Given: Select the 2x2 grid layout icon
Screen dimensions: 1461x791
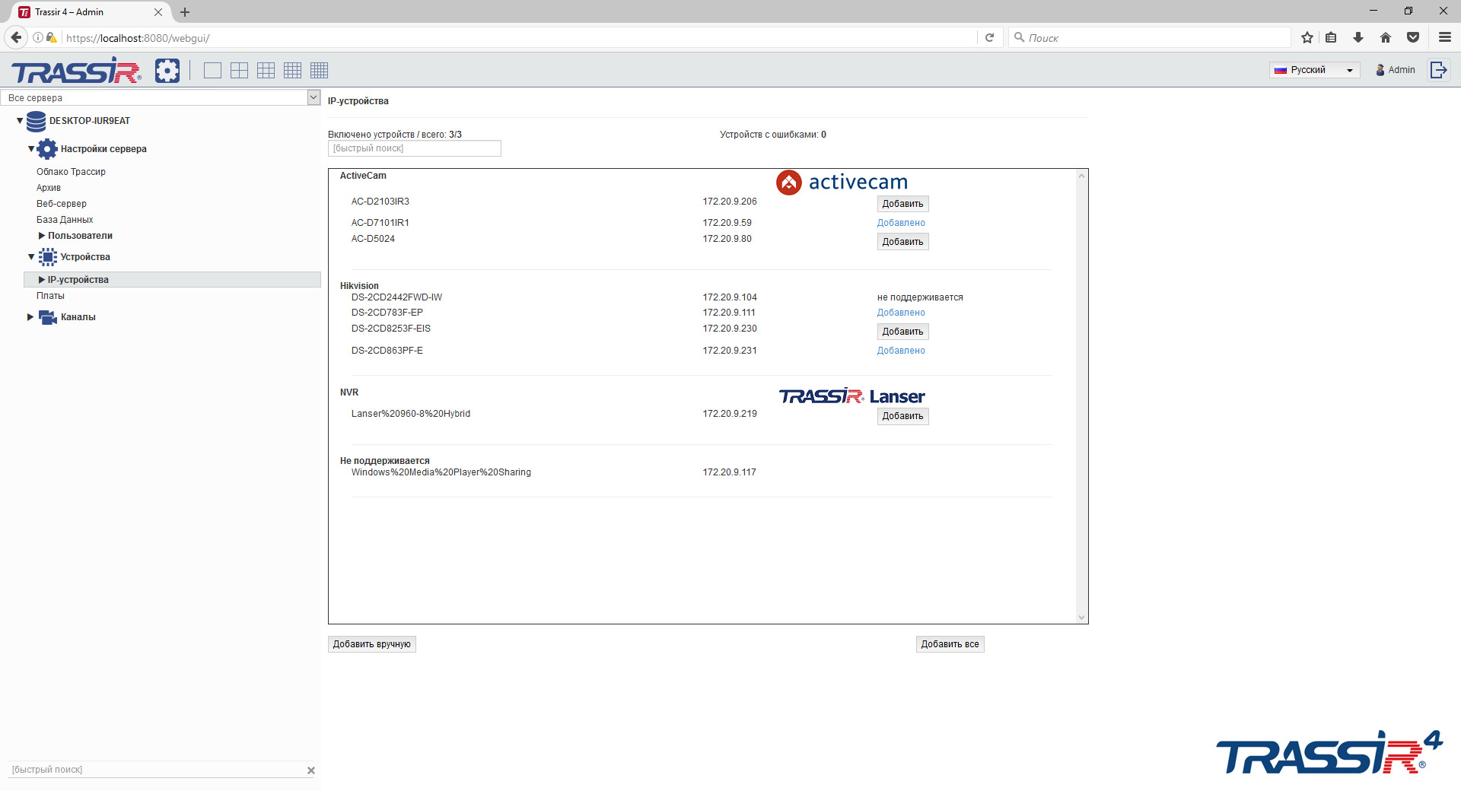Looking at the screenshot, I should (239, 70).
